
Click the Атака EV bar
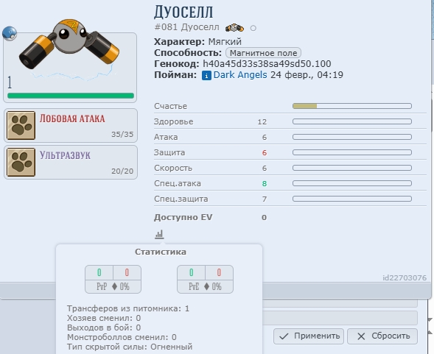pyautogui.click(x=352, y=137)
